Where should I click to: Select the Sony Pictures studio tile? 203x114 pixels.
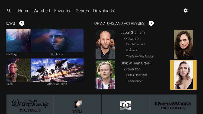(78, 104)
